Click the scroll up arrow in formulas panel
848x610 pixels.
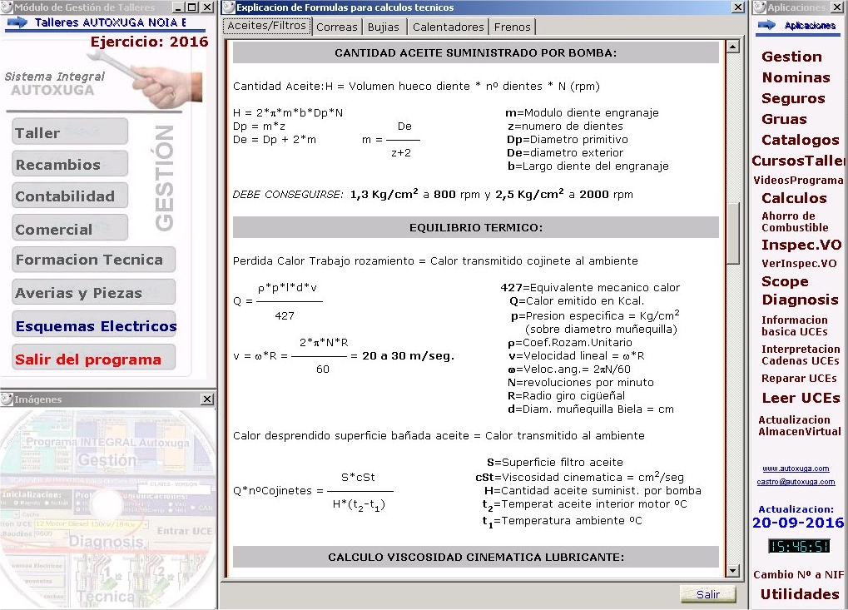point(733,47)
